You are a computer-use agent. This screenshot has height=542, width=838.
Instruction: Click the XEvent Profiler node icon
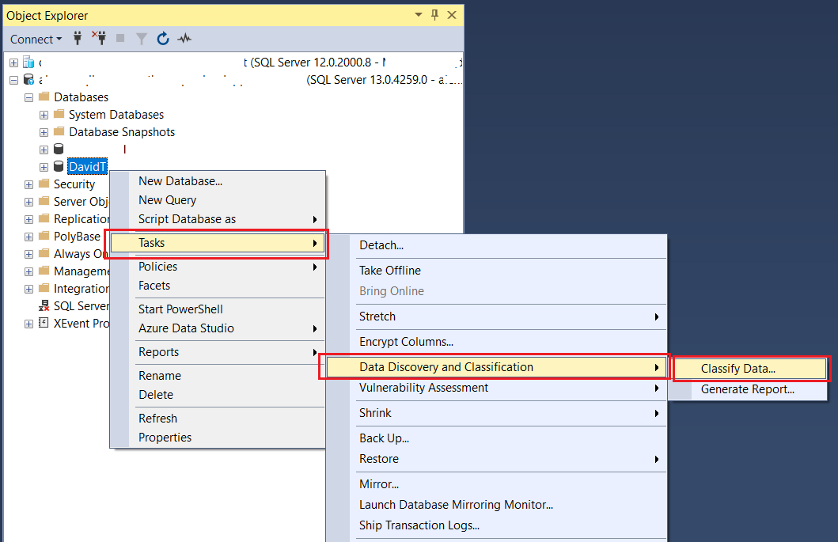tap(44, 324)
